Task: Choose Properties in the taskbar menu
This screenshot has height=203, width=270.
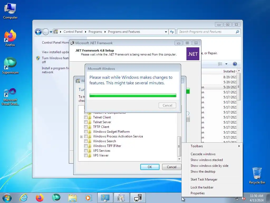Action: 197,193
